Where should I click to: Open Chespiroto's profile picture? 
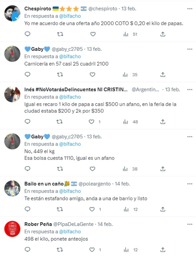[x=12, y=13]
